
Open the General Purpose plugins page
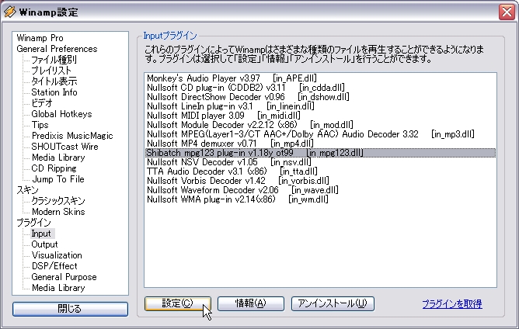tap(64, 277)
